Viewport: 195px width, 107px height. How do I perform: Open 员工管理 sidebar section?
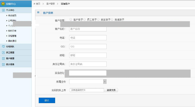pyautogui.click(x=16, y=52)
